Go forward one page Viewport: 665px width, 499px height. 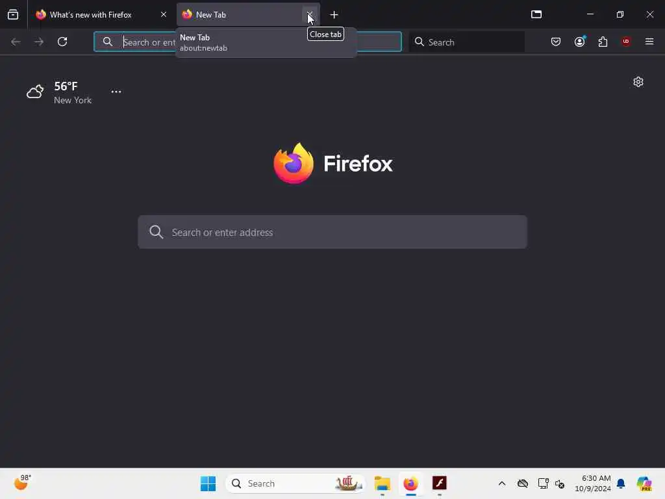pyautogui.click(x=39, y=42)
